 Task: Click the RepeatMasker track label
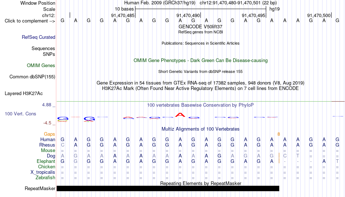[40, 188]
